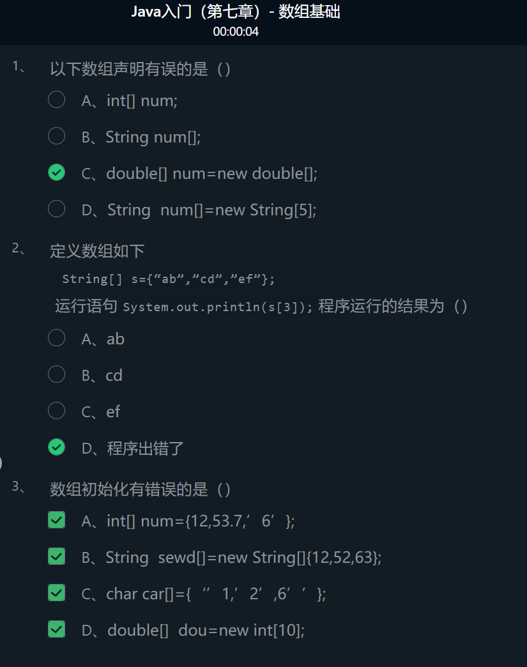Select answer B "cd" for question 2

pos(56,374)
